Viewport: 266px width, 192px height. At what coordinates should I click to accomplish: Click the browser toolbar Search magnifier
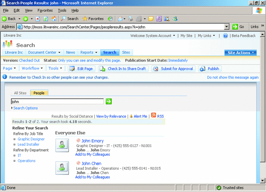point(63,18)
